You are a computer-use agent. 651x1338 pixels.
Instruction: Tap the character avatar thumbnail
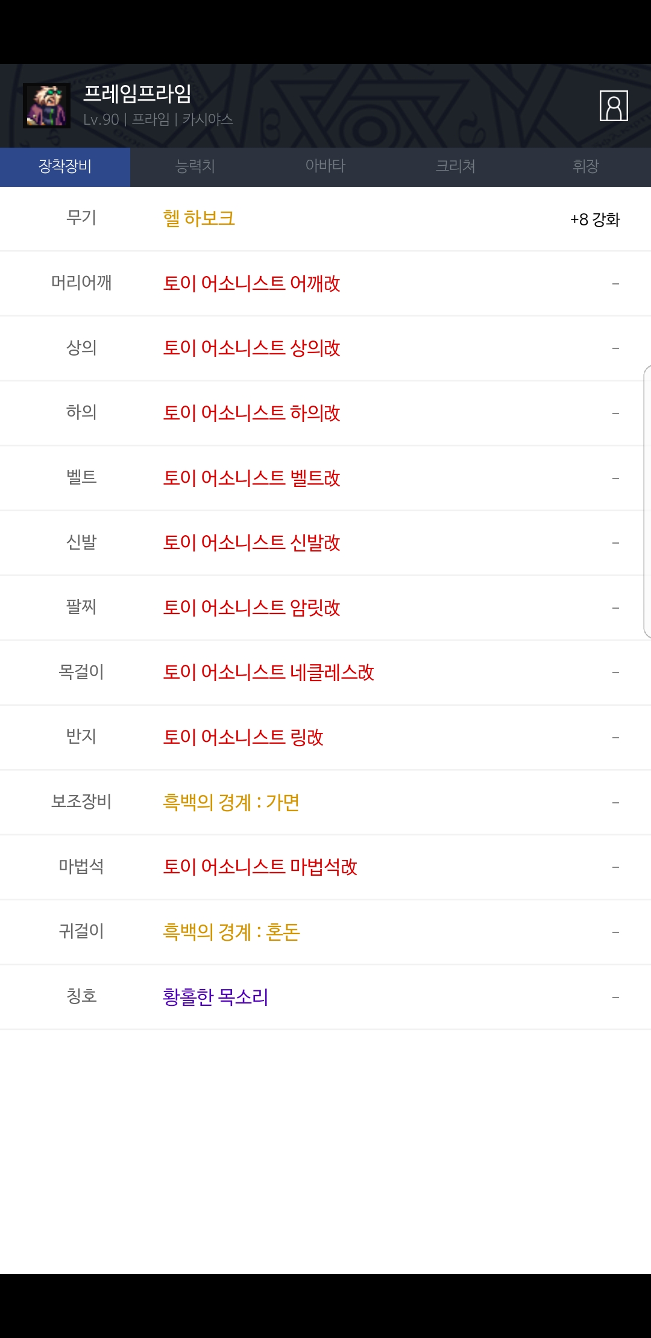[x=46, y=106]
